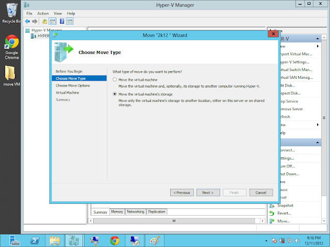This screenshot has height=247, width=330.
Task: Open File Explorer from the taskbar
Action: pos(54,240)
